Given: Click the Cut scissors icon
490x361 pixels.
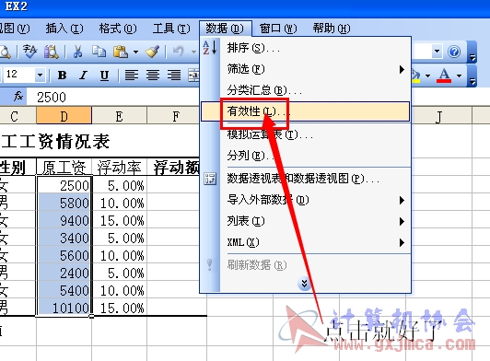Looking at the screenshot, I should (x=77, y=52).
